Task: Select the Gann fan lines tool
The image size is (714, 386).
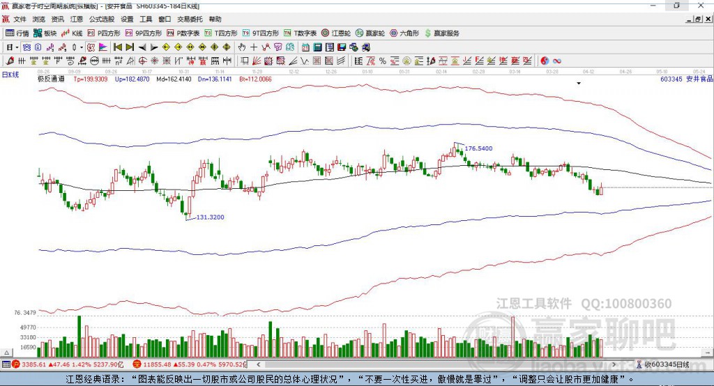Action: pos(257,61)
